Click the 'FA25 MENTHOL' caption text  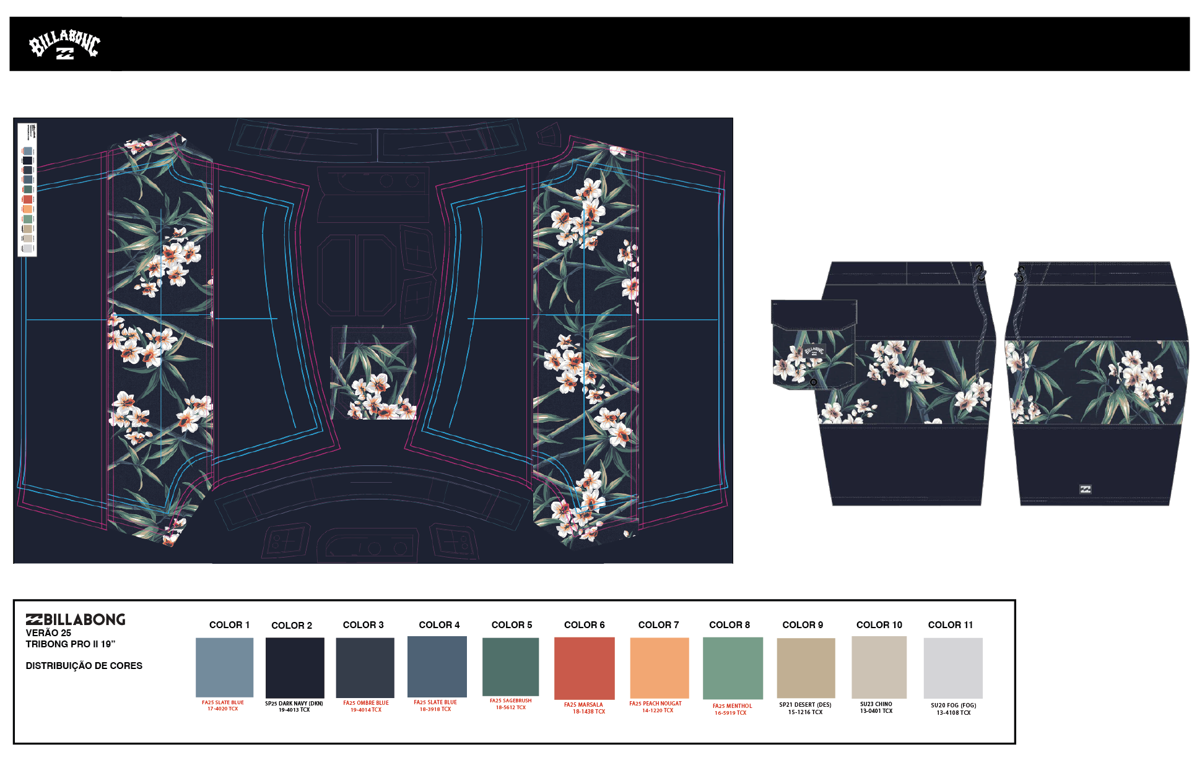click(732, 706)
